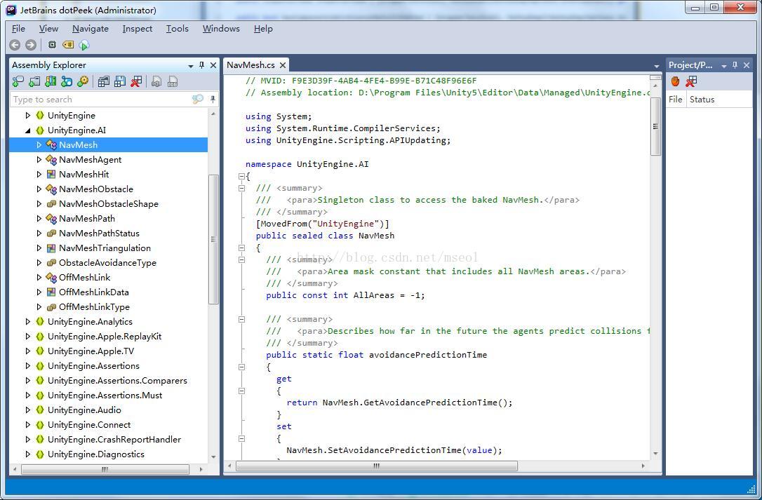This screenshot has width=762, height=500.
Task: Select OffMeshLinkType in the tree
Action: pyautogui.click(x=94, y=307)
